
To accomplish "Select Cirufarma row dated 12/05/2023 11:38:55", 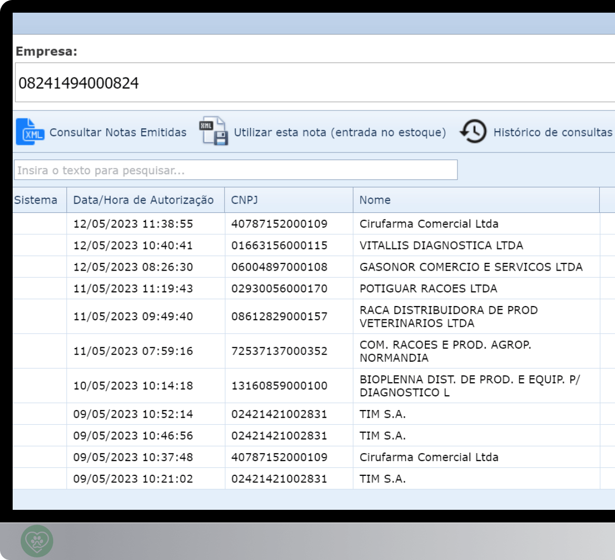I will [429, 224].
